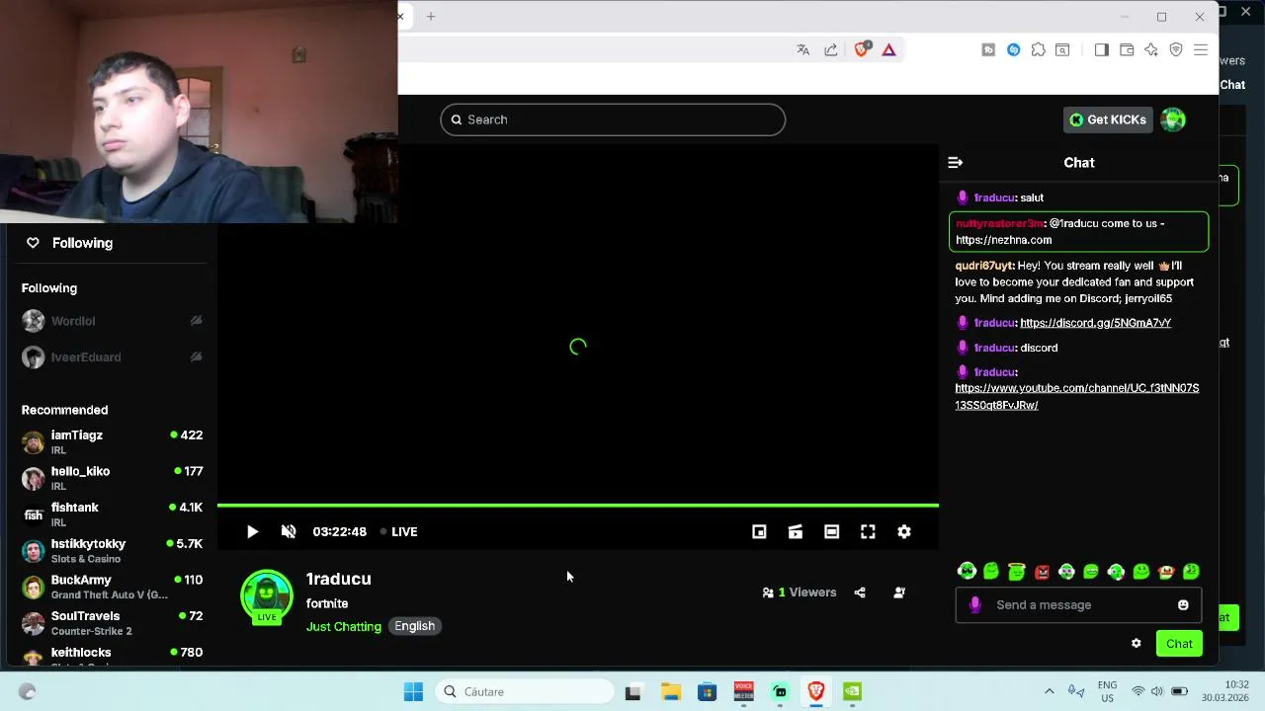Open the emoji picker in chat box

[1183, 604]
